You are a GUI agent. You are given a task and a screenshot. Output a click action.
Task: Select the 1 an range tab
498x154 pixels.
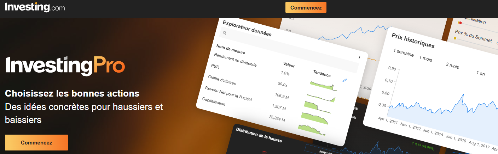tap(480, 73)
